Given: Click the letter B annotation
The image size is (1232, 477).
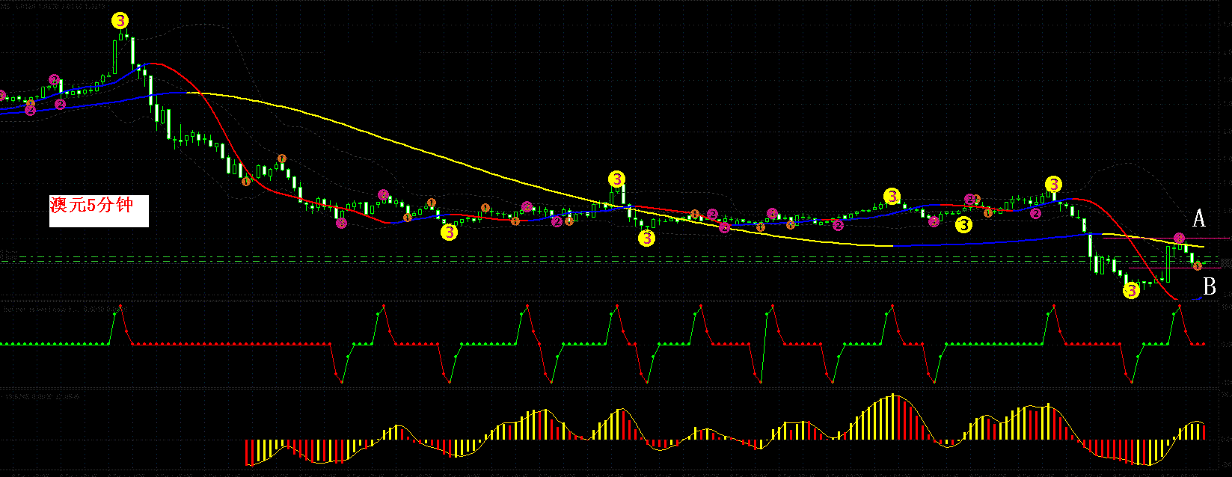Looking at the screenshot, I should click(1209, 286).
